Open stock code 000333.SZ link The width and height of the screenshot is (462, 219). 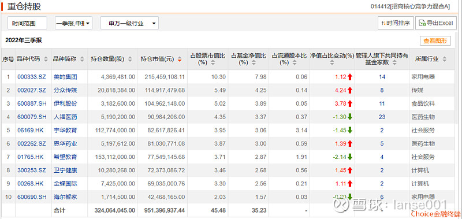coord(32,77)
